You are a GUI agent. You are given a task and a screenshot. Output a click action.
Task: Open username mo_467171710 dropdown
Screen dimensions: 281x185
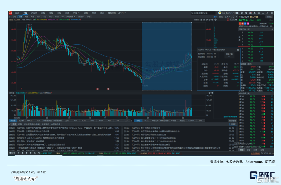(x=231, y=13)
